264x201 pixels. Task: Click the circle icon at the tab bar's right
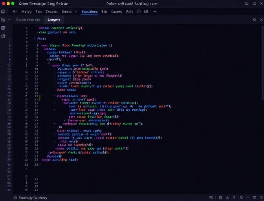click(x=255, y=19)
